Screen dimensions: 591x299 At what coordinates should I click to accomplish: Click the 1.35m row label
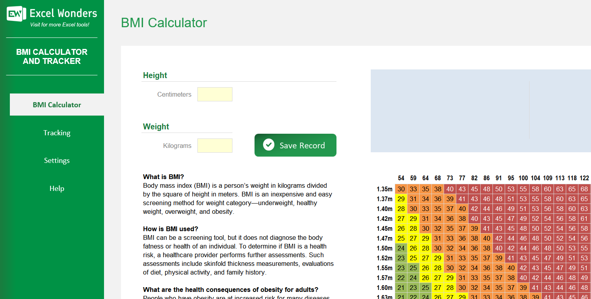[386, 189]
